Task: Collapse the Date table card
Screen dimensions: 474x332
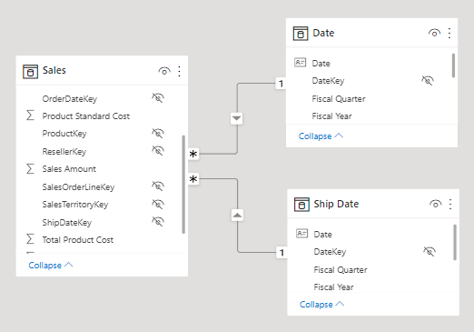Action: pyautogui.click(x=321, y=136)
